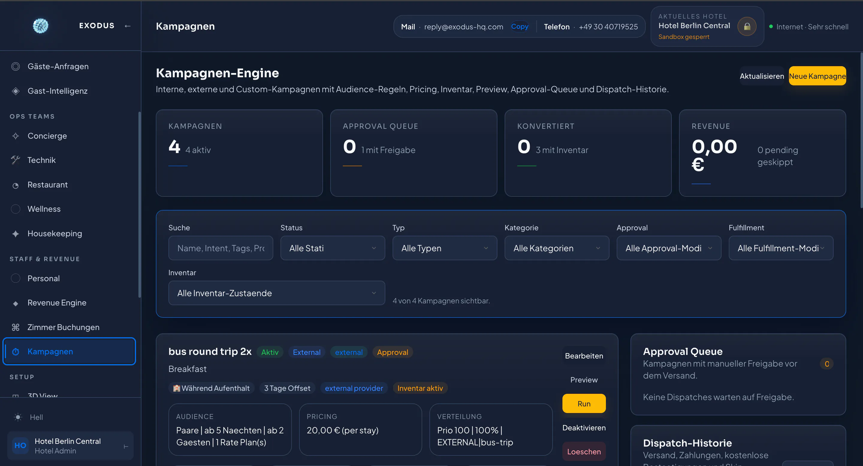
Task: Click Bearbeiten for bus round trip 2x
Action: point(584,356)
